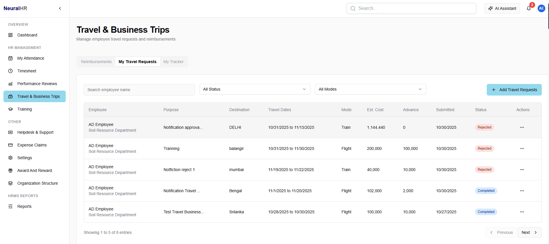Open Helpdesk & Support from the sidebar

coord(35,132)
